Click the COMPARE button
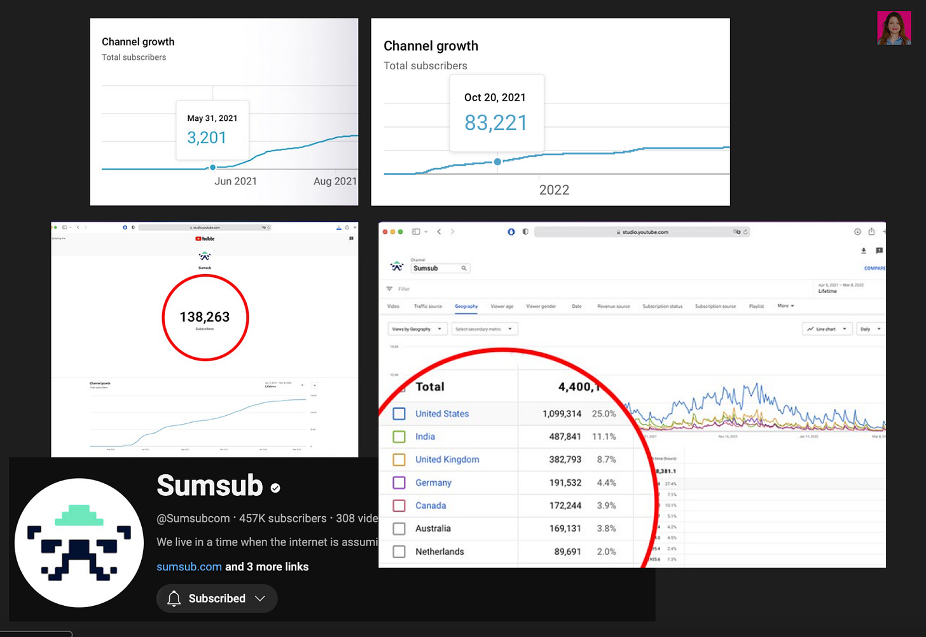Image resolution: width=926 pixels, height=637 pixels. [x=874, y=268]
